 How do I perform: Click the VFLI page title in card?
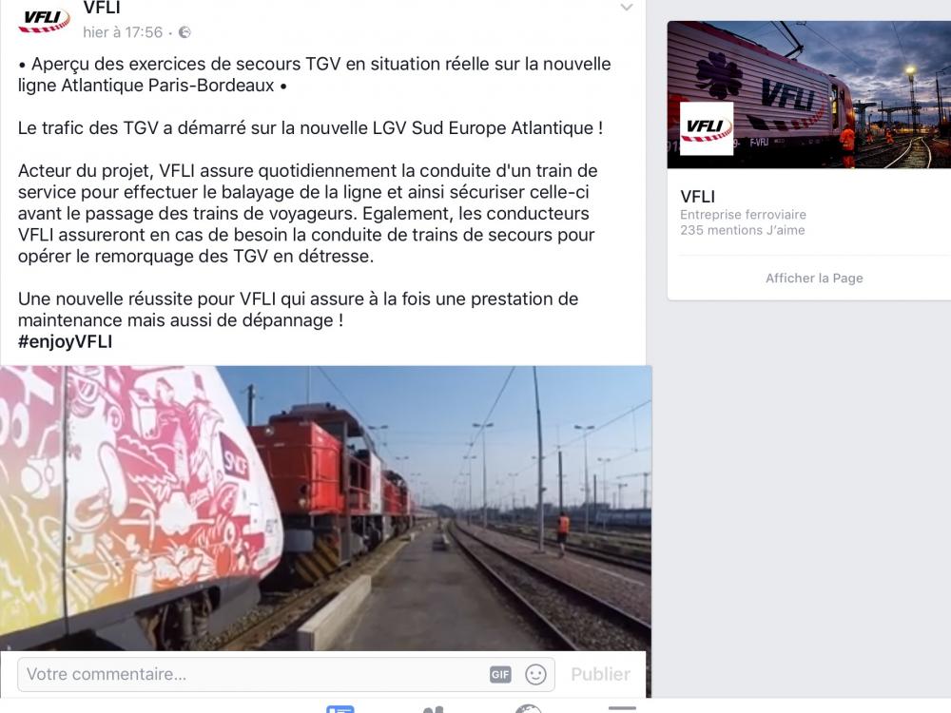tap(697, 197)
